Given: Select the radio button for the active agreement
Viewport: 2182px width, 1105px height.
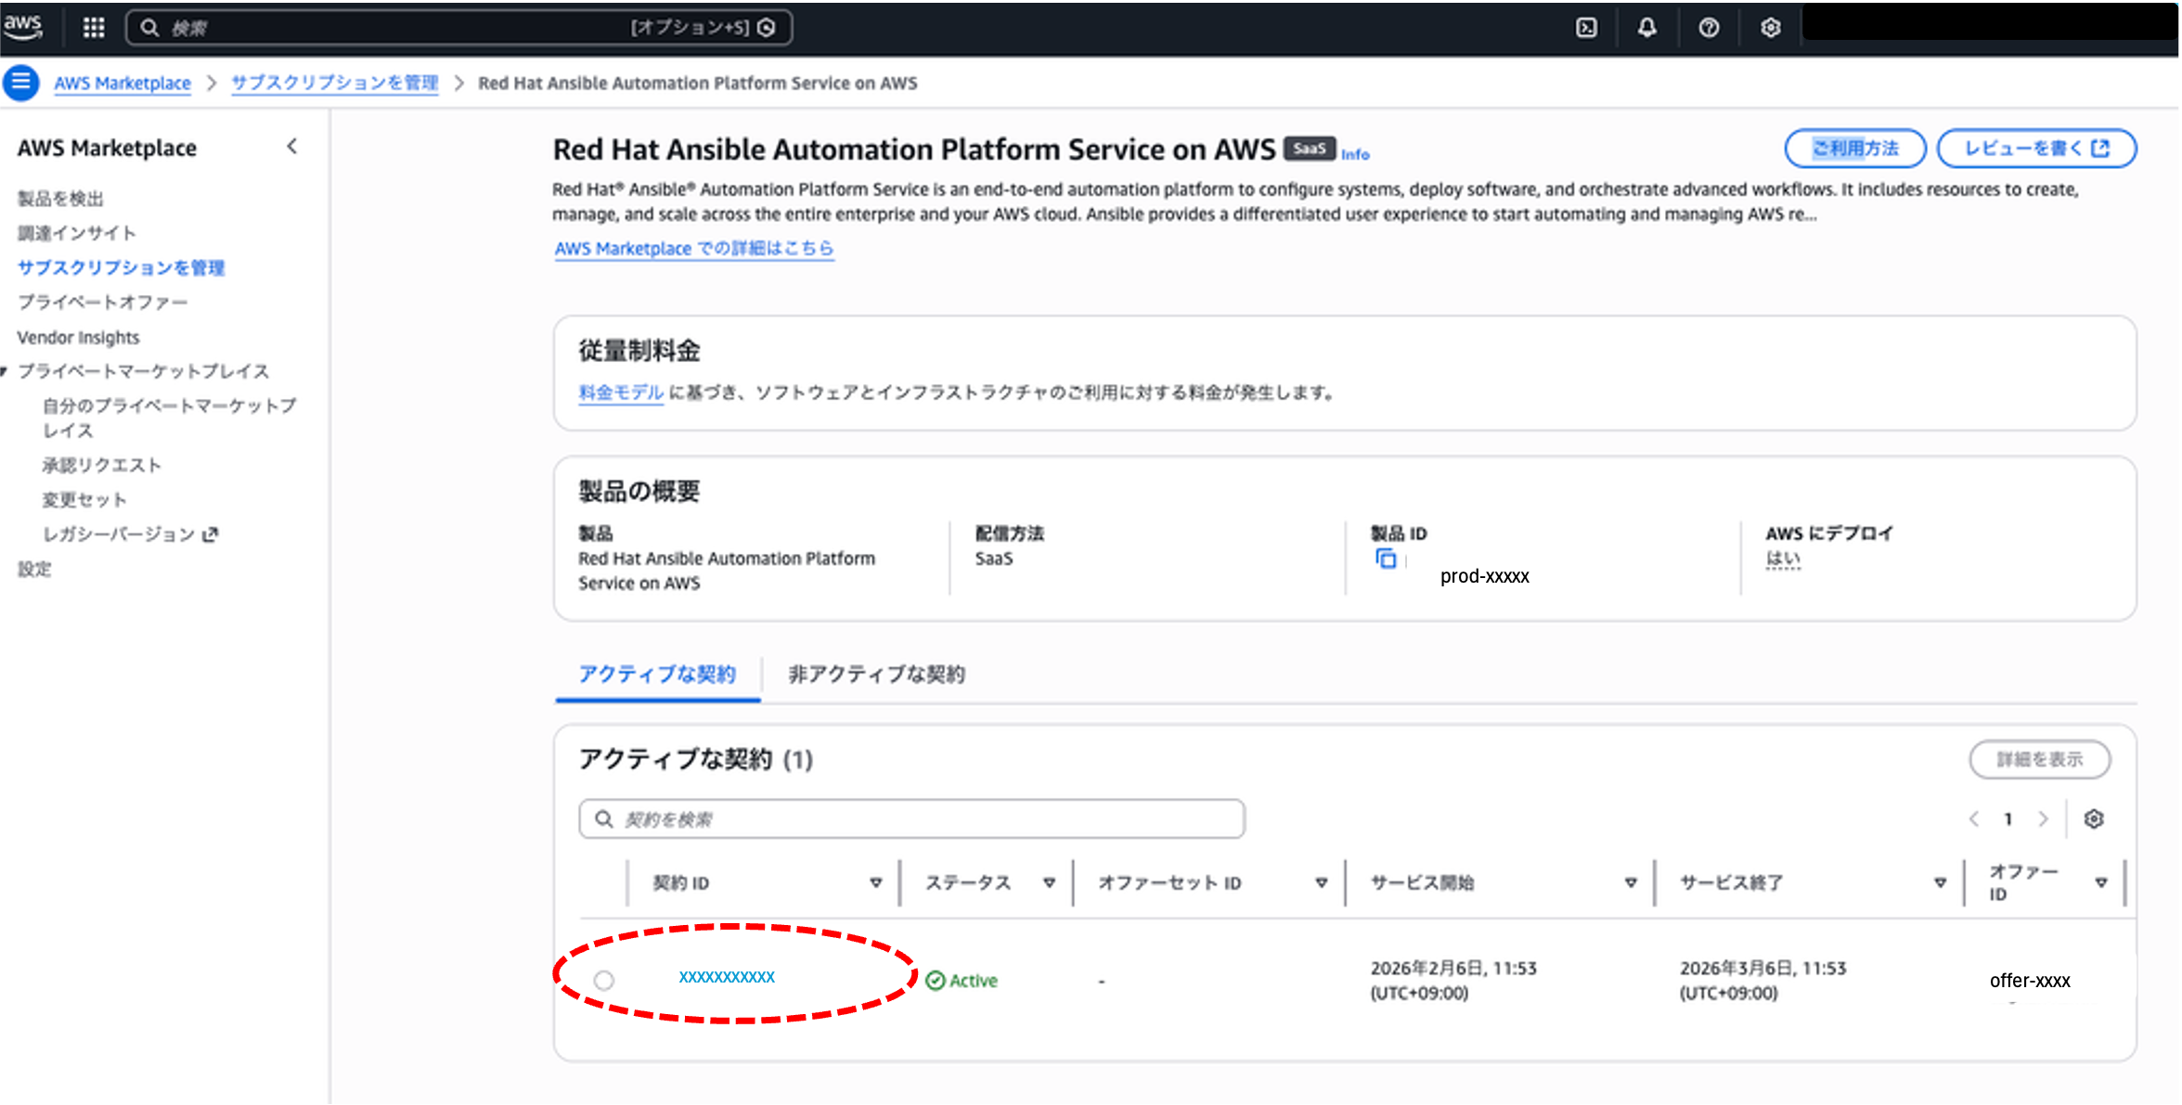Looking at the screenshot, I should pos(604,980).
